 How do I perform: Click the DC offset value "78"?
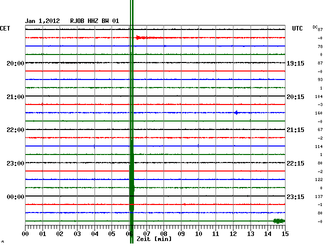point(320,46)
